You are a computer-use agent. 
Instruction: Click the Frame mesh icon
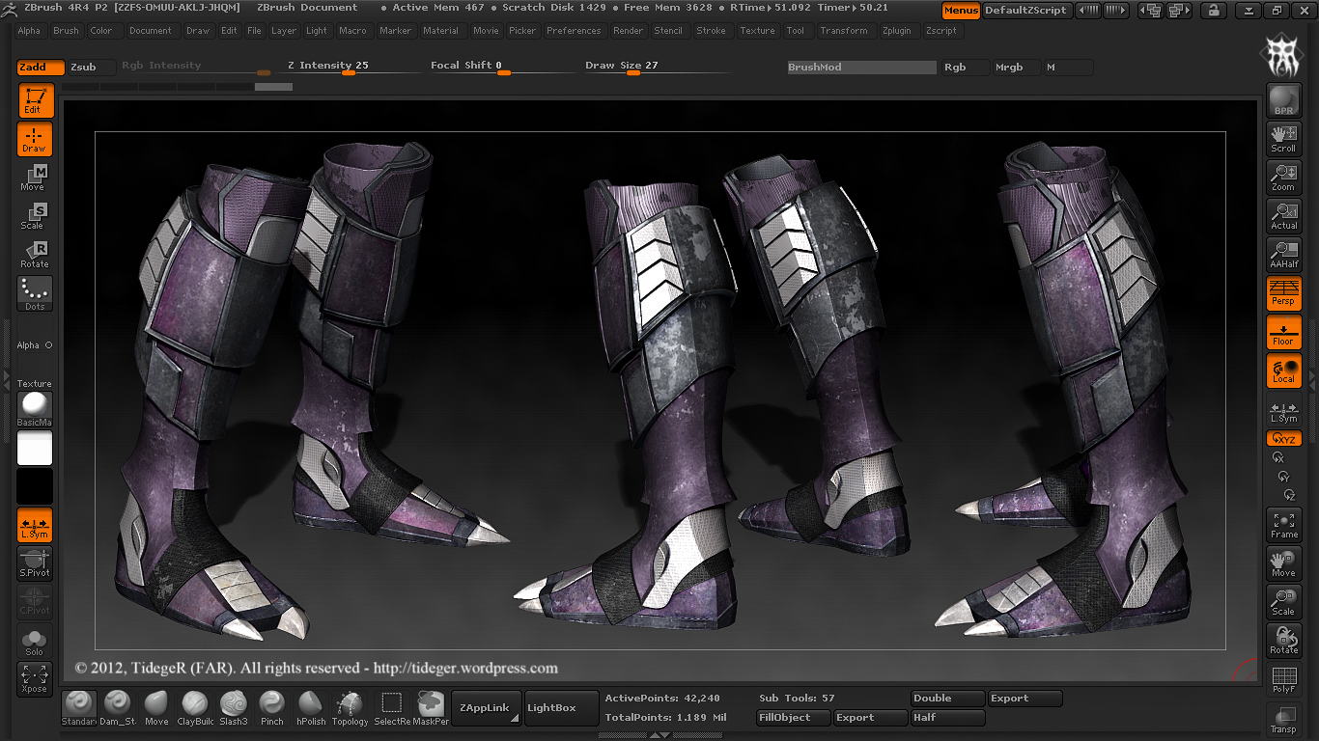coord(1283,525)
